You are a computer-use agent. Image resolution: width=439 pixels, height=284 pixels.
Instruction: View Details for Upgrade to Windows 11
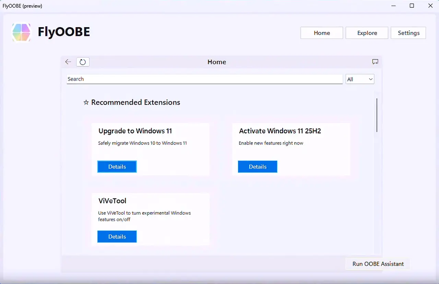click(117, 167)
